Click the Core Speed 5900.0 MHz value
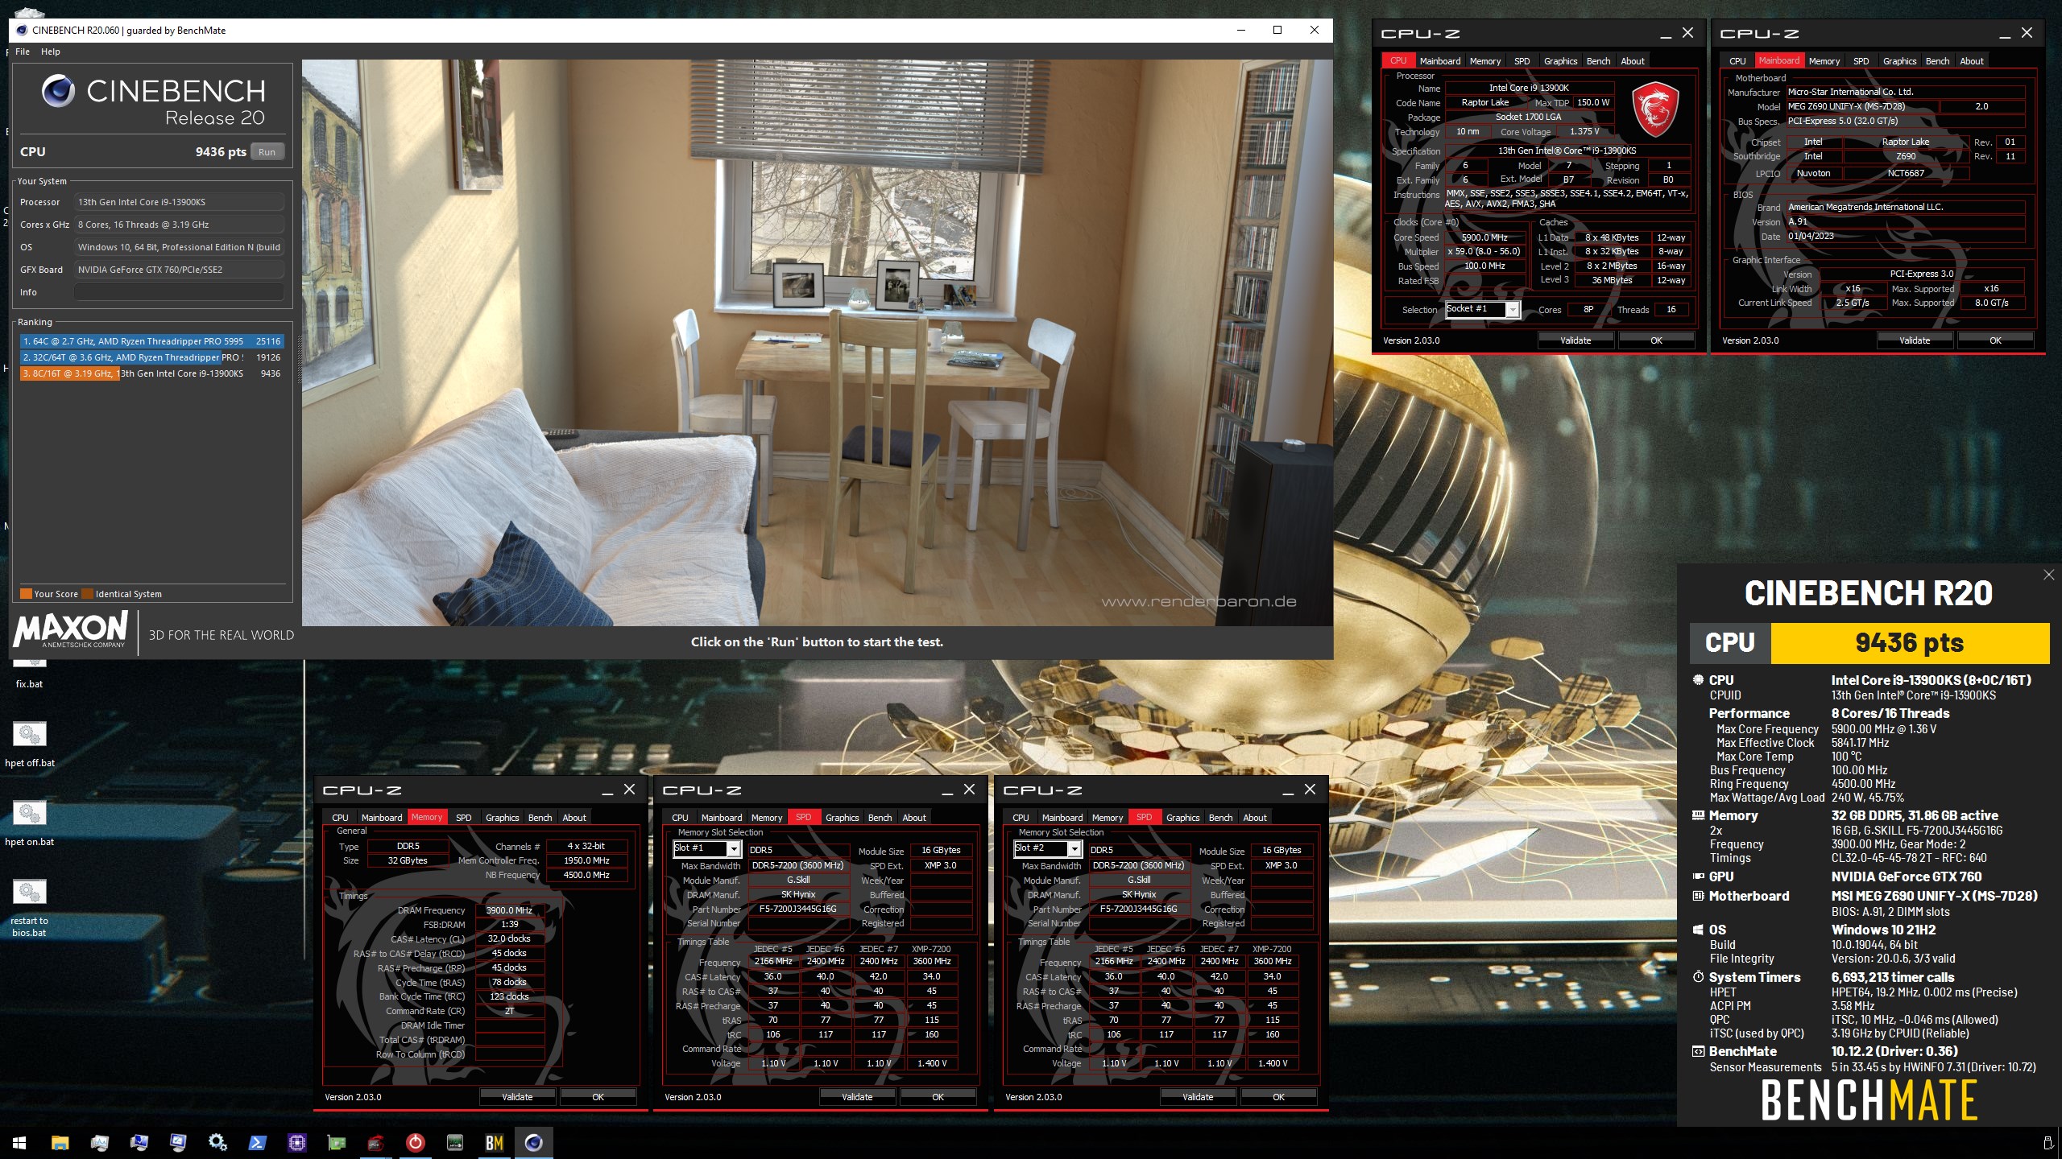2062x1159 pixels. click(x=1484, y=238)
